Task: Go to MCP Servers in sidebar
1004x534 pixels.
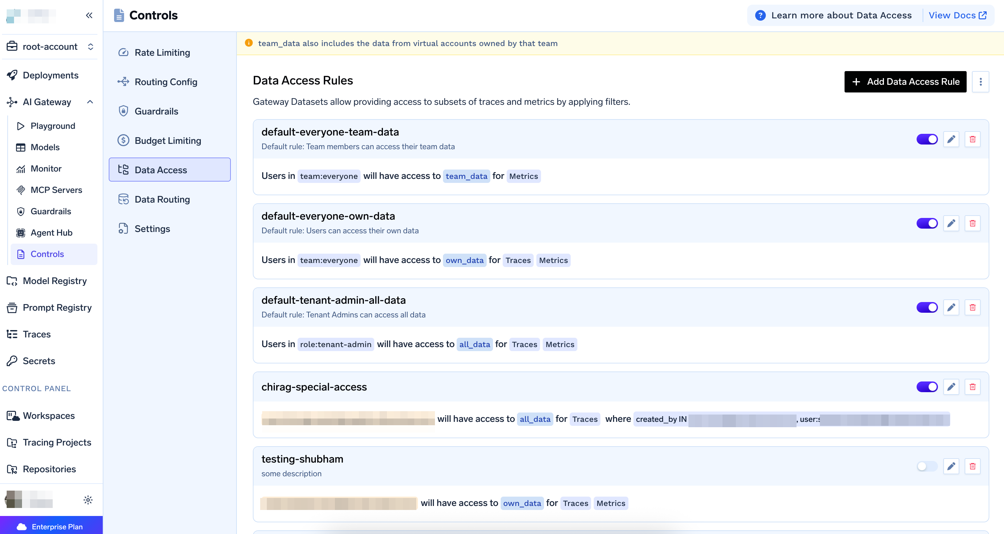Action: (56, 190)
